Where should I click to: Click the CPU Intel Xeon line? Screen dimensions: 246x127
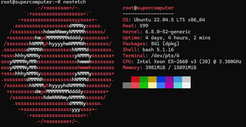click(x=182, y=62)
